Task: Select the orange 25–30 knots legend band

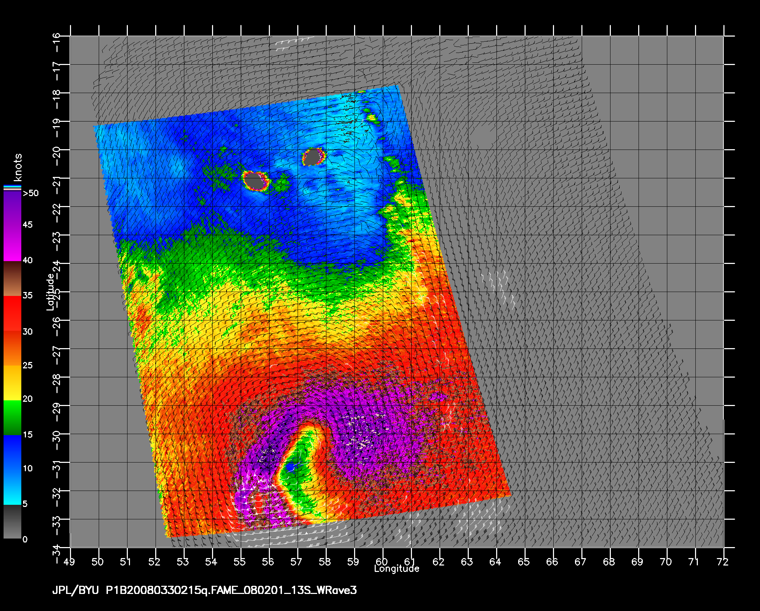Action: click(12, 348)
